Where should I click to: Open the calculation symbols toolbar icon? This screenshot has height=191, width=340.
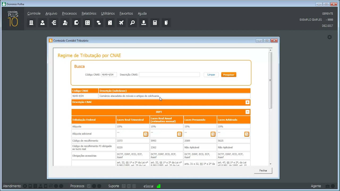(88, 23)
